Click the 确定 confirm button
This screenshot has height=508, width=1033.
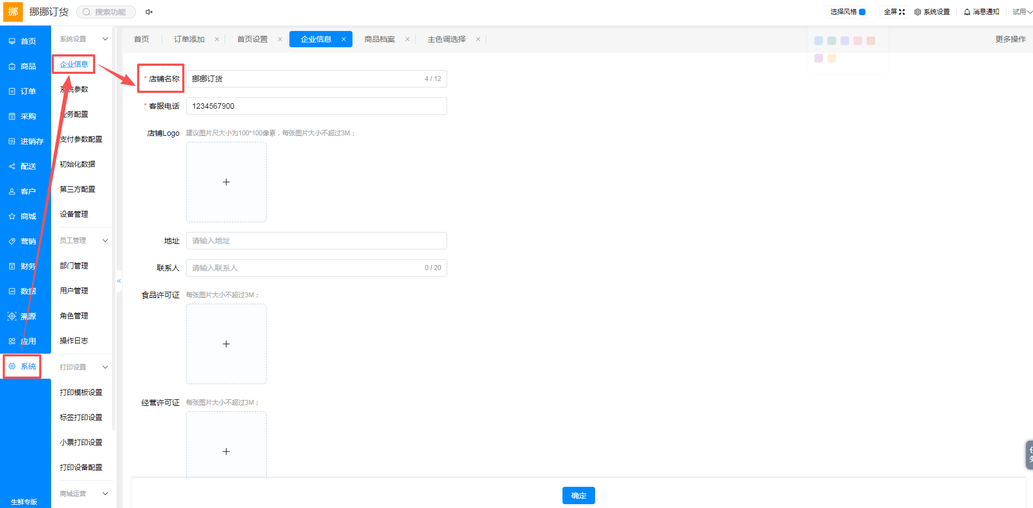click(579, 496)
